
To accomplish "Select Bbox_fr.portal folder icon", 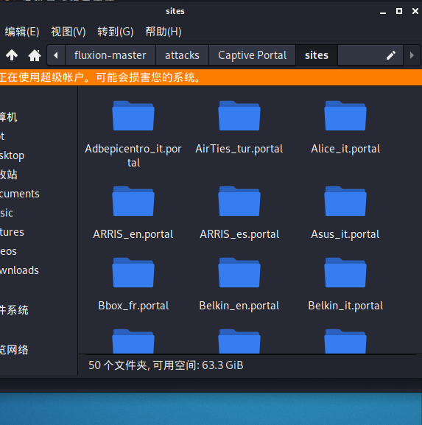I will point(133,273).
